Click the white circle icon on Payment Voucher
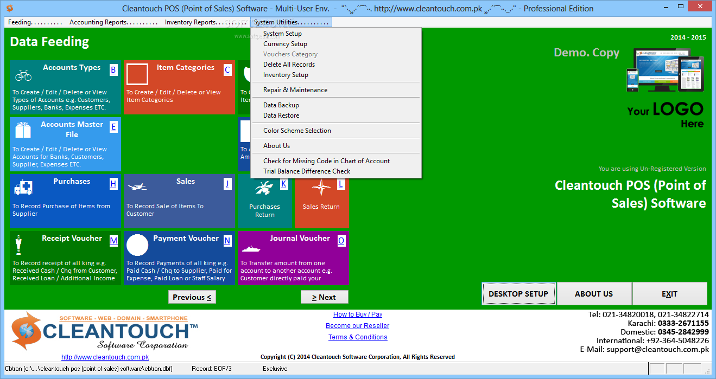716x379 pixels. click(137, 245)
